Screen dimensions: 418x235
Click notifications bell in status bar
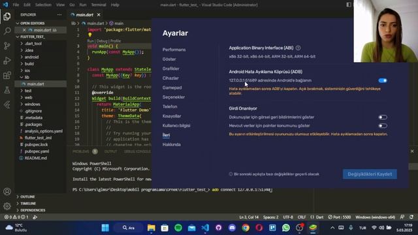click(x=411, y=217)
